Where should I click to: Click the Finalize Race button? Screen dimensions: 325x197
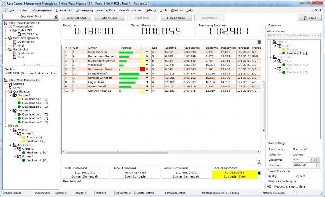click(x=176, y=18)
